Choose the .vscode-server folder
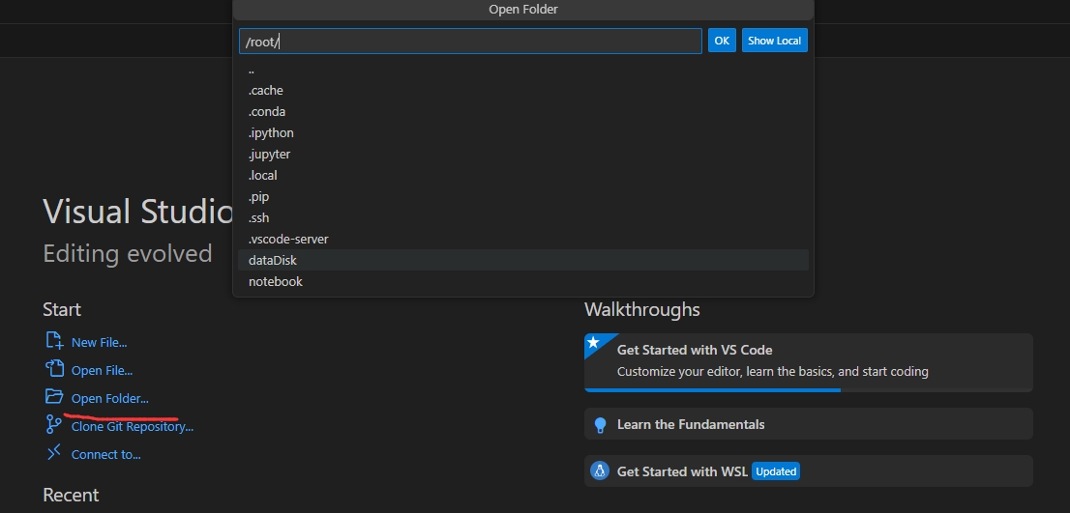1070x513 pixels. click(x=288, y=239)
